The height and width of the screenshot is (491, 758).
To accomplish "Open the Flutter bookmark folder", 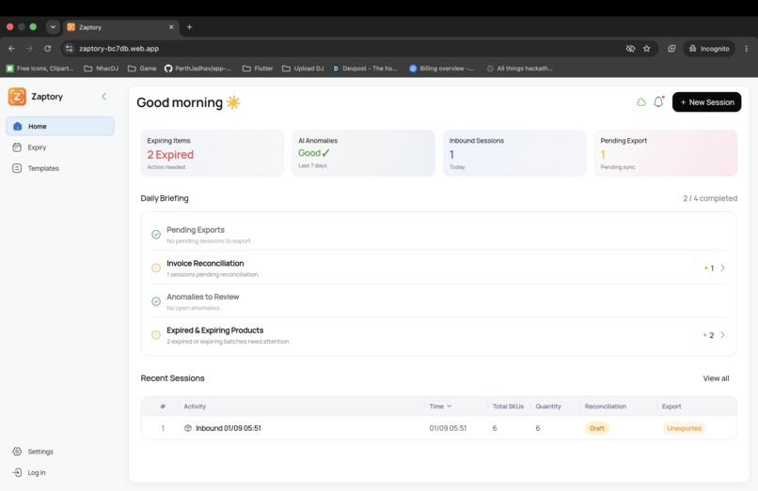I will pos(258,69).
